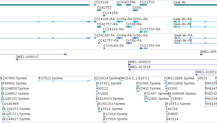Open the CG31750 gene label
This screenshot has height=123, width=217.
point(147,2)
